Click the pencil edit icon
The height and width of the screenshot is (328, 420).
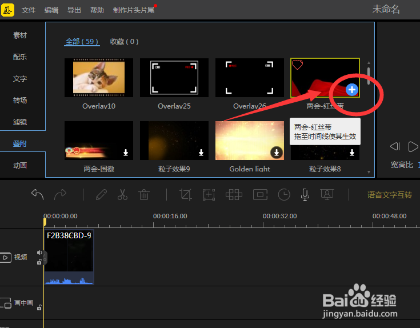pyautogui.click(x=101, y=194)
